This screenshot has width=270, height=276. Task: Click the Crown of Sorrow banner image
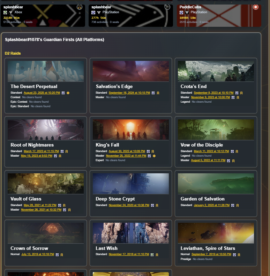[46, 233]
